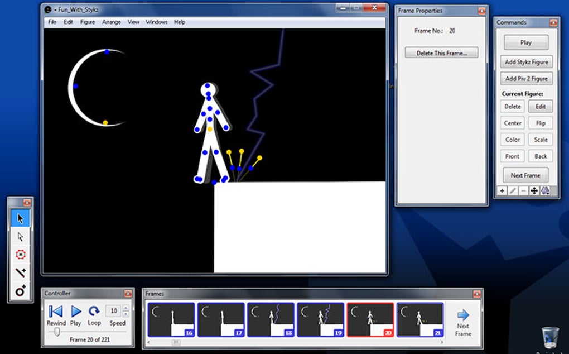Click the yellow node on the crescent moon

coord(105,123)
